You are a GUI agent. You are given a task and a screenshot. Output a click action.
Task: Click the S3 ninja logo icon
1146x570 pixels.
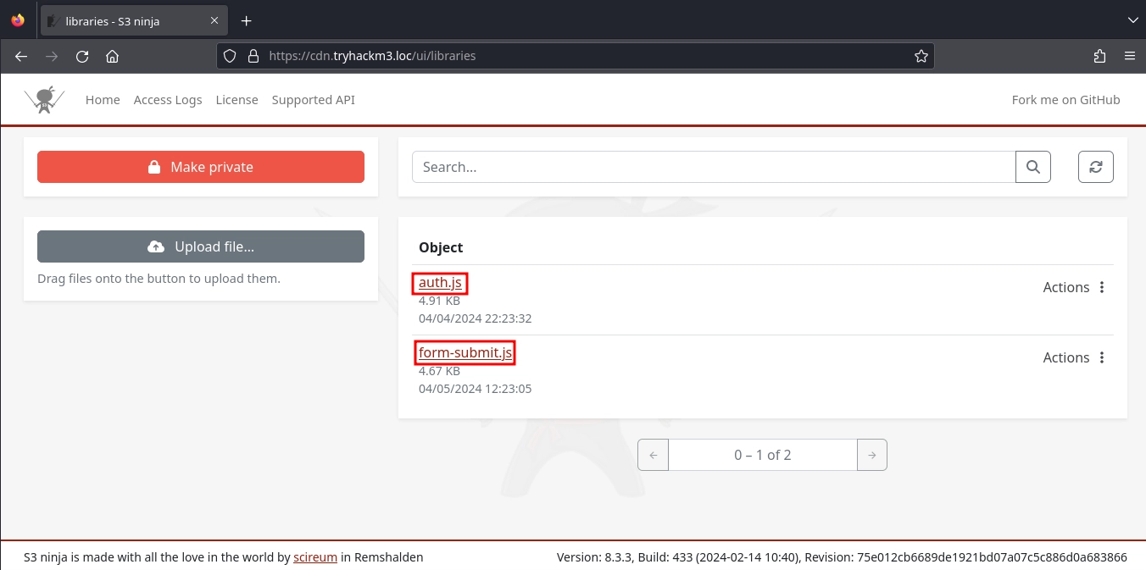44,100
